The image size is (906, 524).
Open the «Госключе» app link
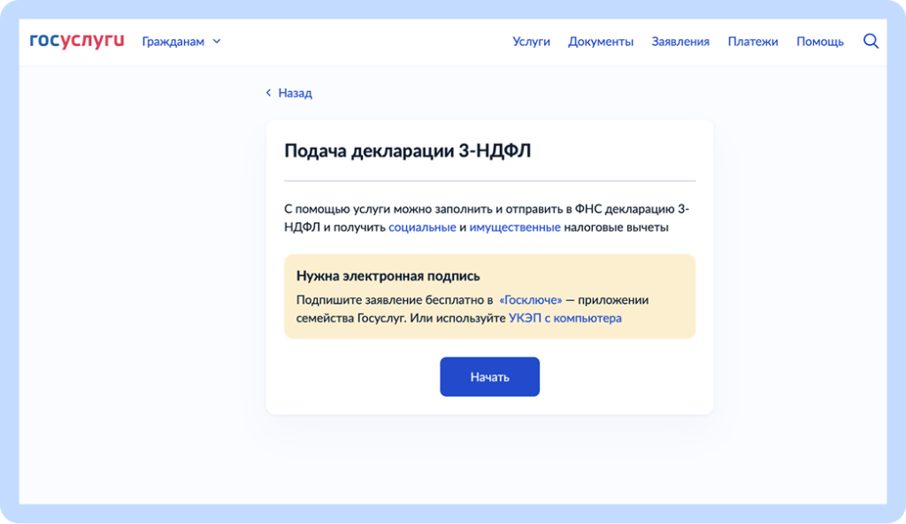click(531, 300)
